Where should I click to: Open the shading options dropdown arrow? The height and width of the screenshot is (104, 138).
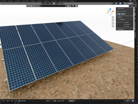[135, 3]
